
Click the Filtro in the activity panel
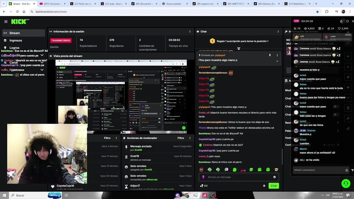pos(107,138)
